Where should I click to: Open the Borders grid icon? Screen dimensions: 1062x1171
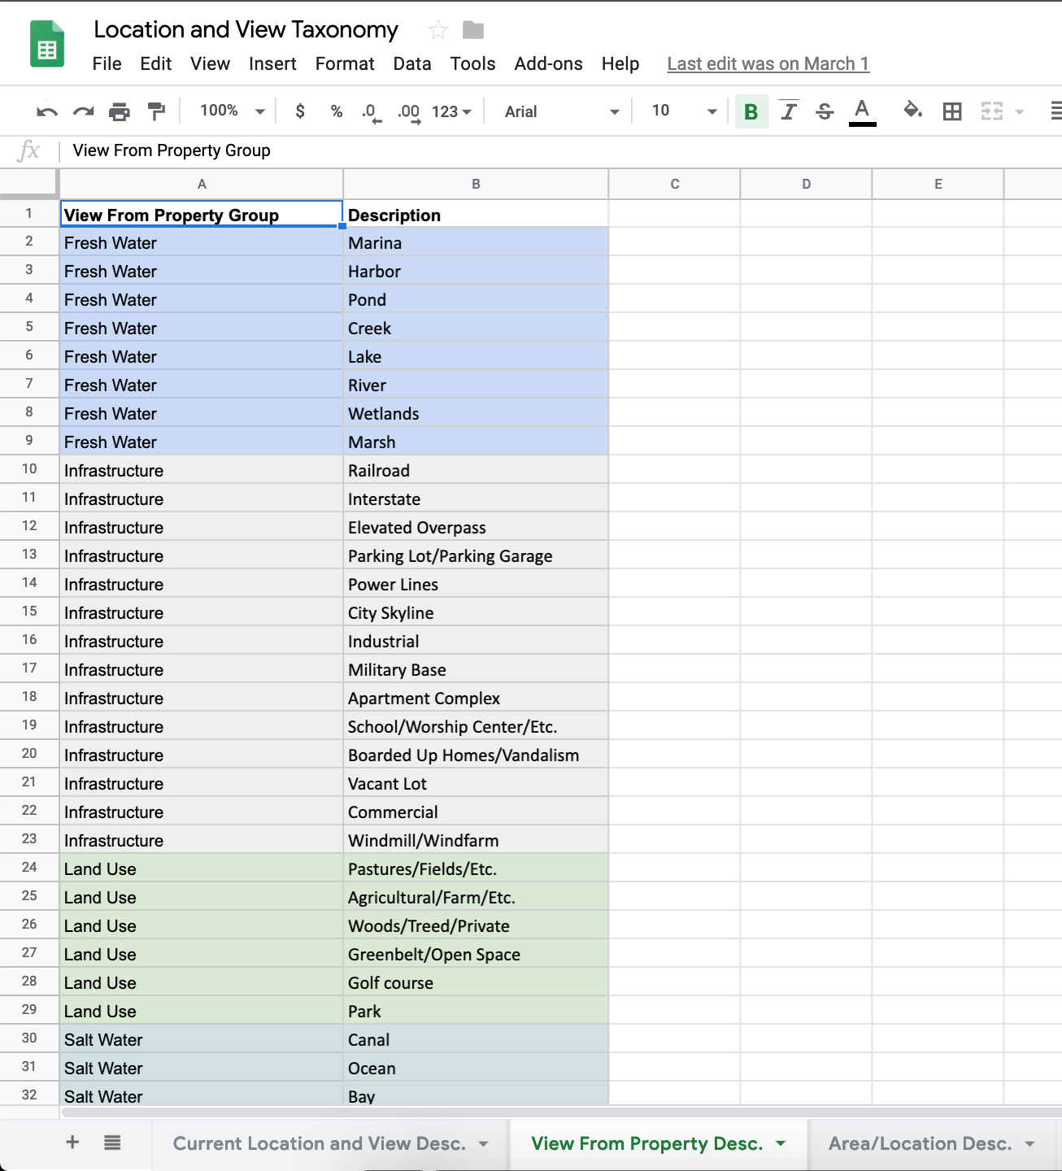(x=952, y=111)
